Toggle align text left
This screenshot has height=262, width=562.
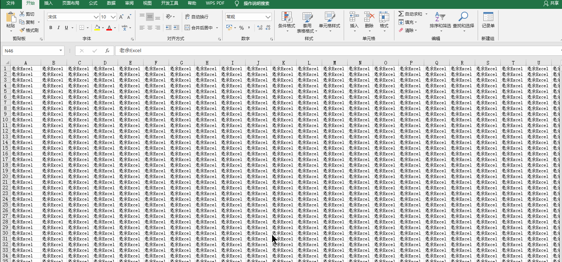point(142,28)
